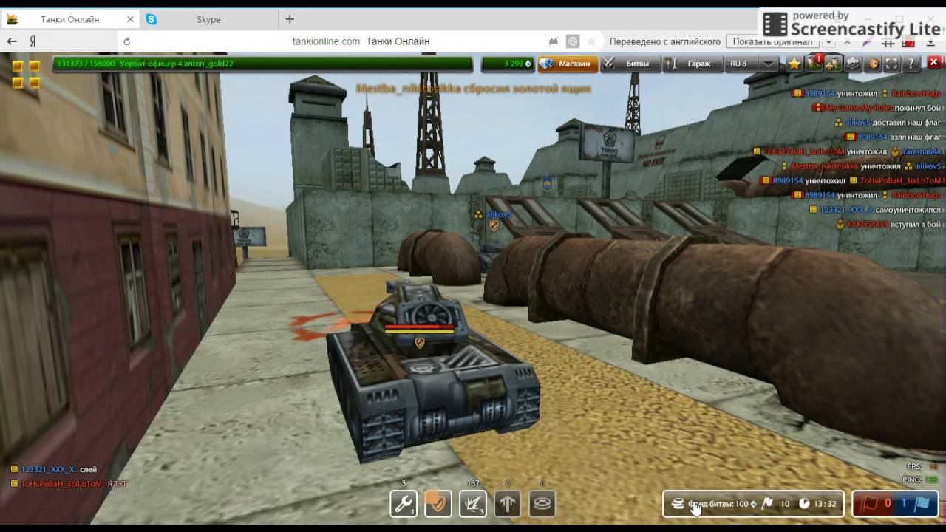Activate the repair kit wrench supply
946x532 pixels.
(x=404, y=504)
